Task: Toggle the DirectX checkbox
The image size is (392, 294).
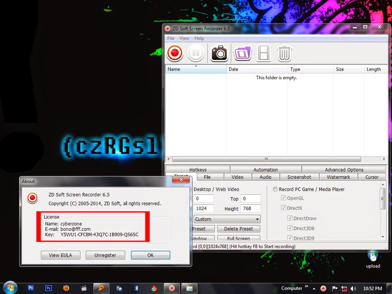Action: click(x=283, y=207)
